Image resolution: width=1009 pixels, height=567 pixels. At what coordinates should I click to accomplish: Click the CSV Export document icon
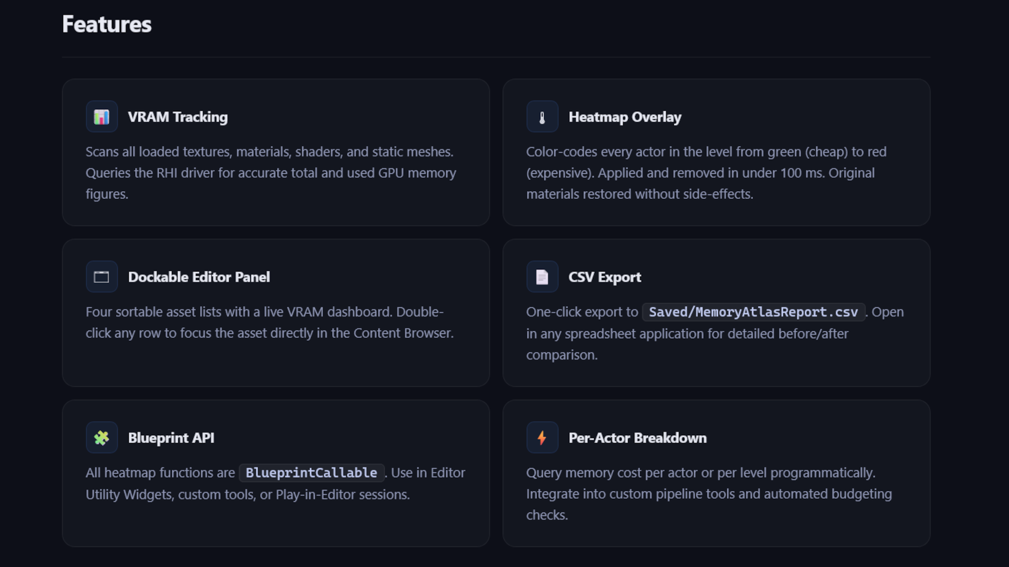click(542, 277)
